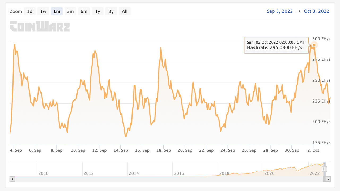Show All hashrate history
The height and width of the screenshot is (191, 340).
pos(125,11)
